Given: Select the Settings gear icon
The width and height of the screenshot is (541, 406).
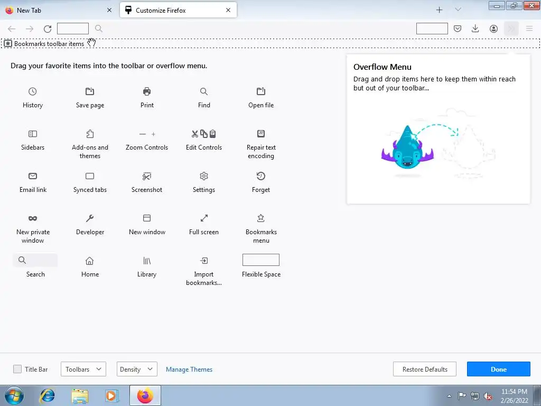Looking at the screenshot, I should pyautogui.click(x=204, y=176).
